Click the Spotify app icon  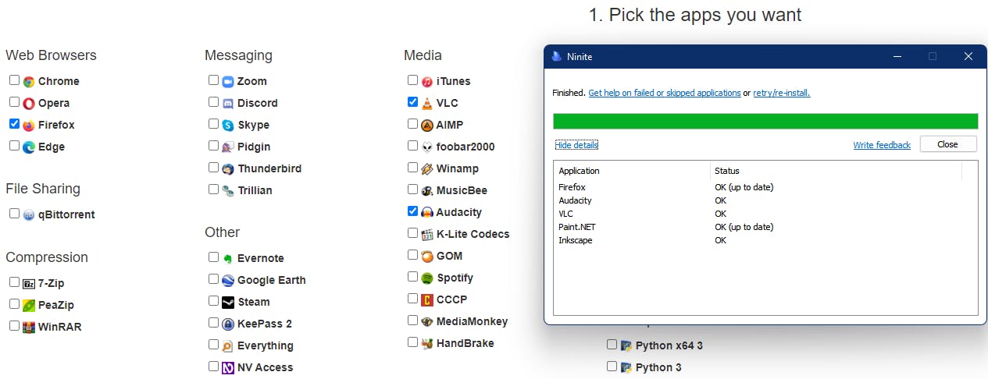point(427,278)
